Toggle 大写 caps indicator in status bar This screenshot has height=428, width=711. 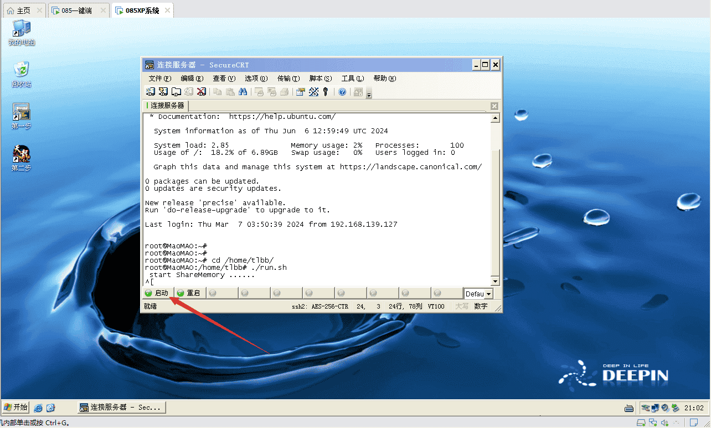tap(462, 306)
